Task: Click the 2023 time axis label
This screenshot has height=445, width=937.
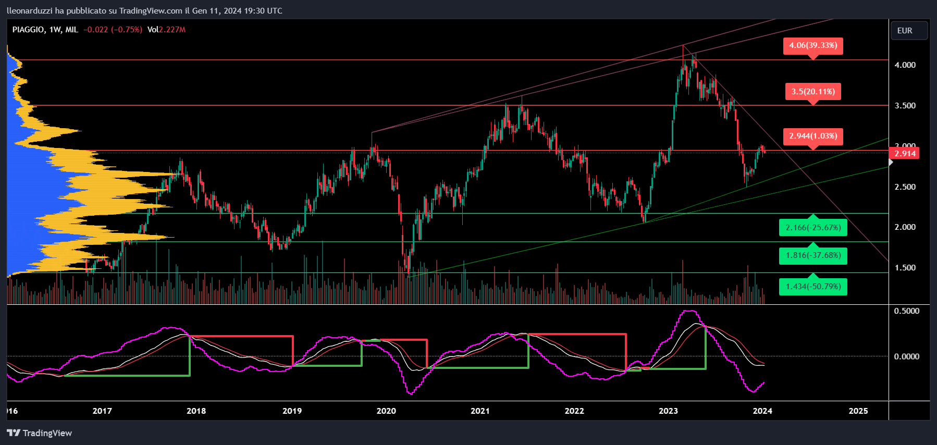Action: point(668,411)
